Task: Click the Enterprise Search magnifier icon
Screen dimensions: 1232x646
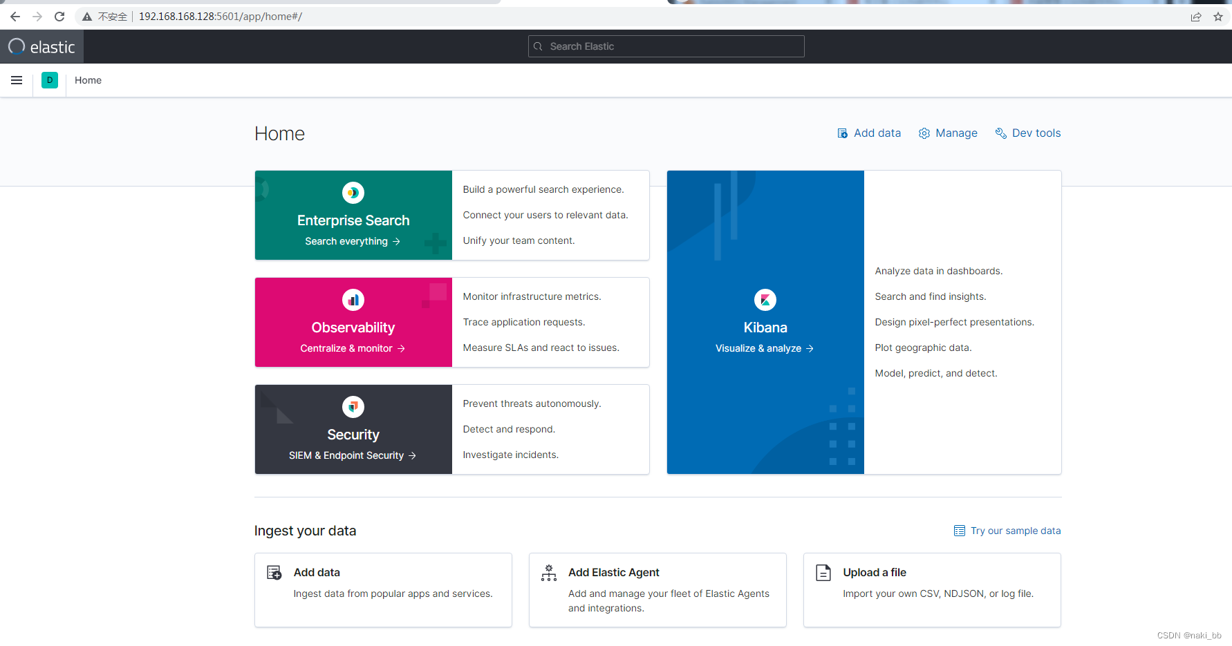Action: (353, 193)
